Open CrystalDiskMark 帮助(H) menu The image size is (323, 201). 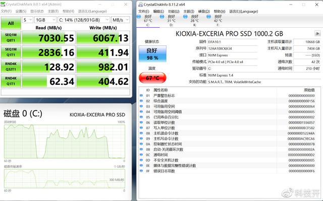pos(69,11)
